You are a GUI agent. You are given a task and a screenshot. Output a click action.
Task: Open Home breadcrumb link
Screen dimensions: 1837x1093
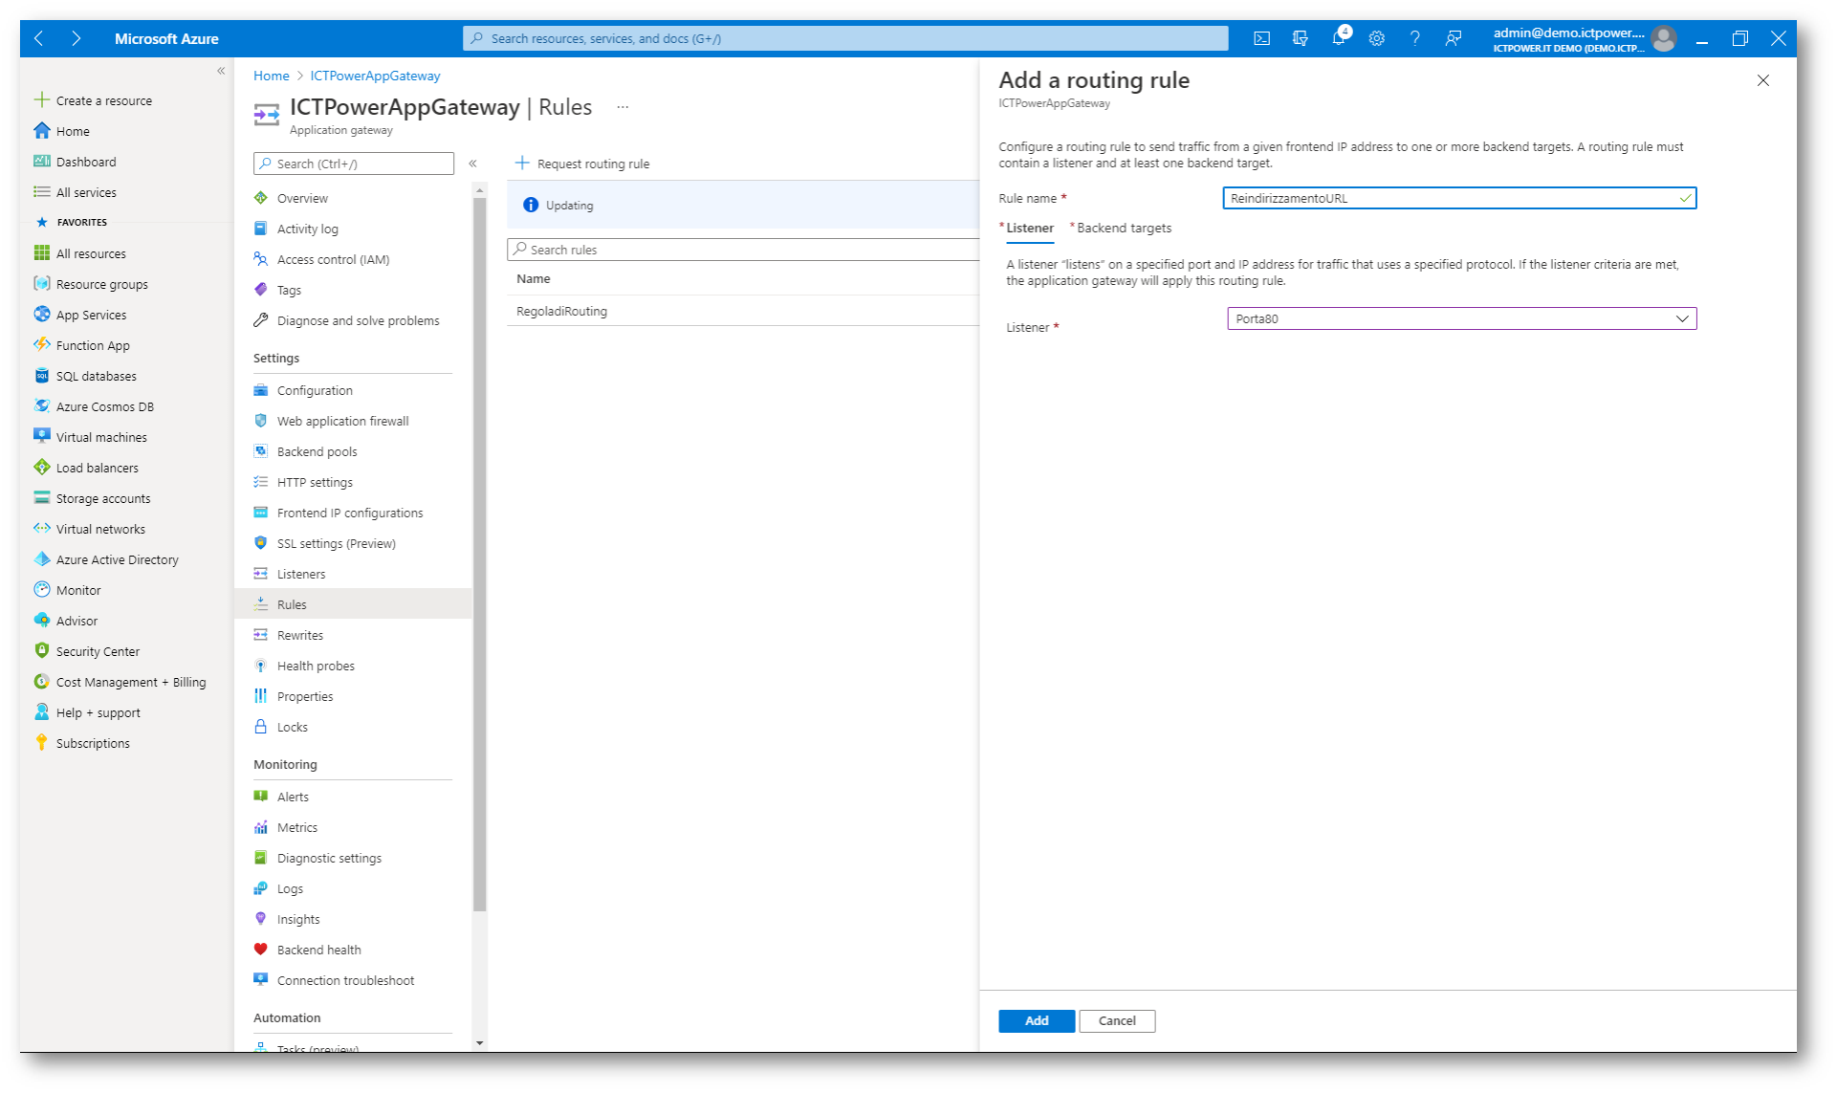click(272, 76)
